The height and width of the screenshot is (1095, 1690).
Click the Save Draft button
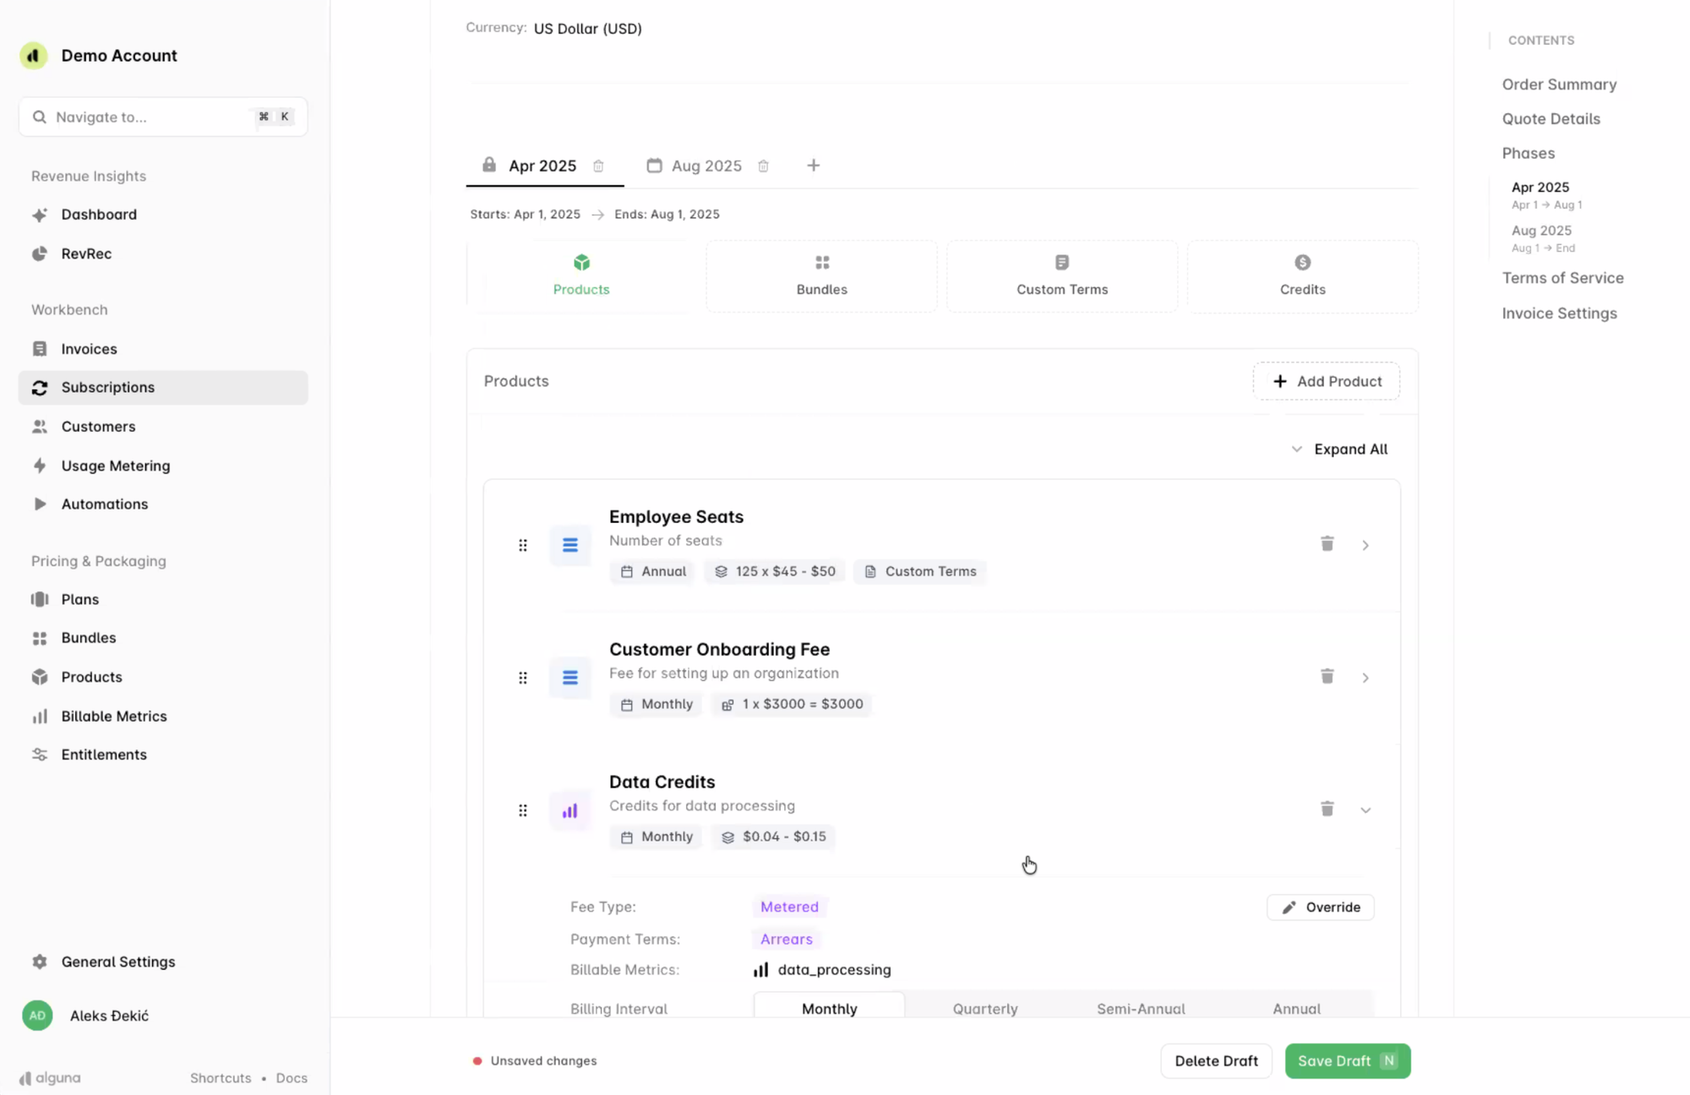tap(1347, 1060)
